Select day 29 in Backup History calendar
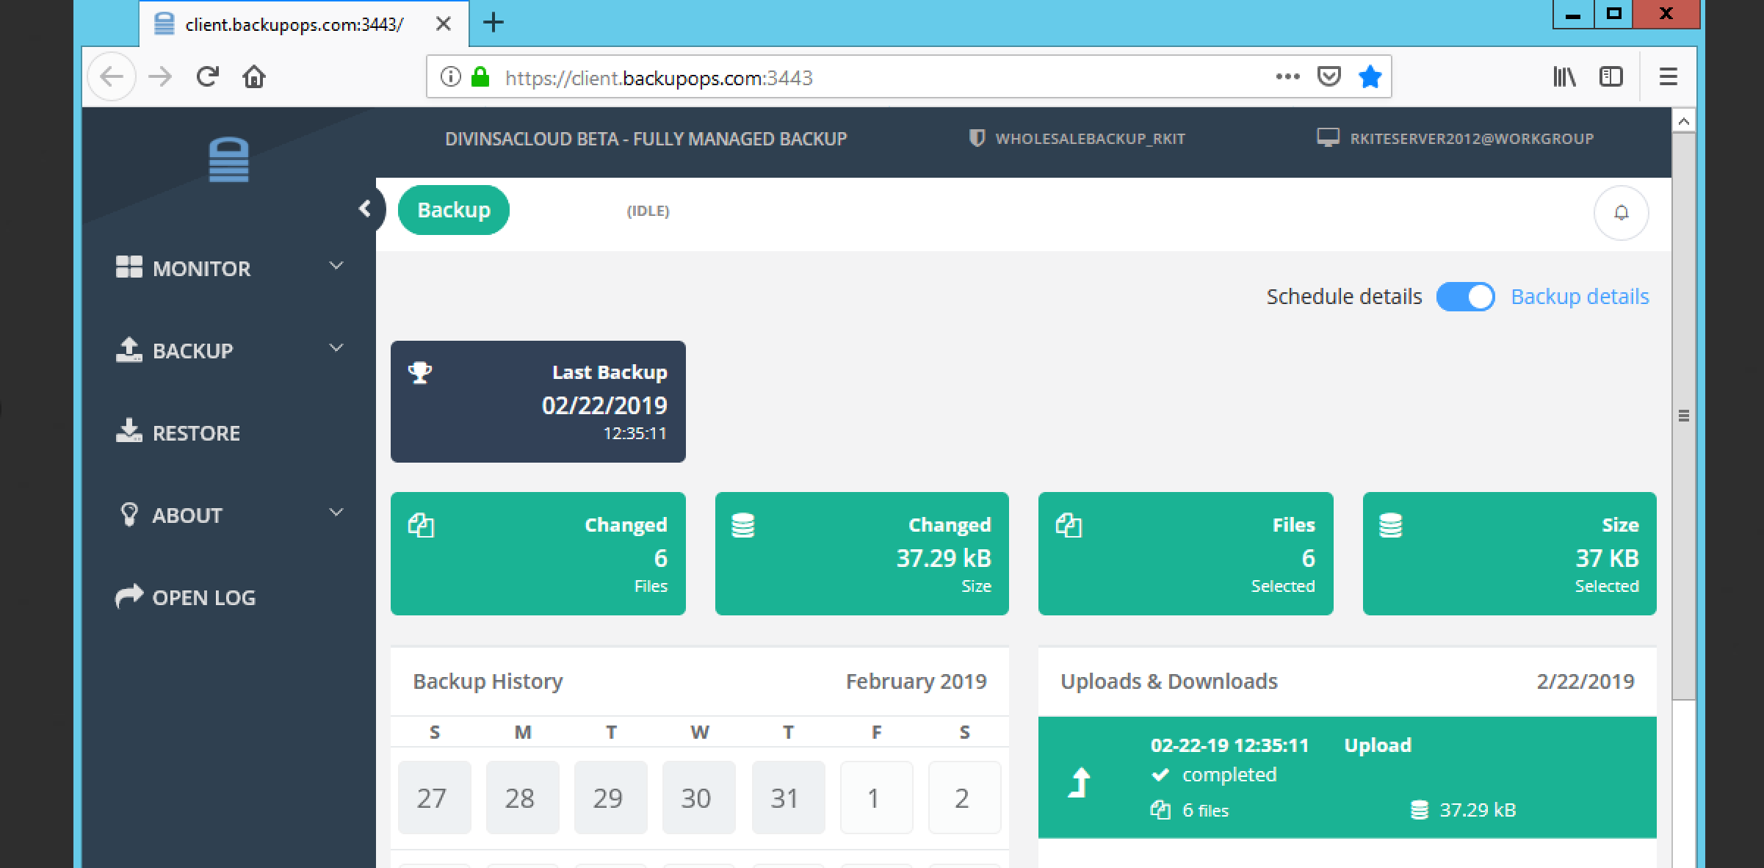1764x868 pixels. point(610,798)
